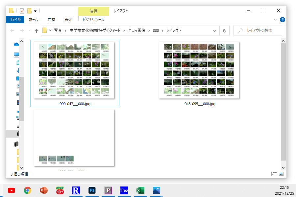Go up one folder level
Image resolution: width=296 pixels, height=197 pixels.
(x=37, y=31)
